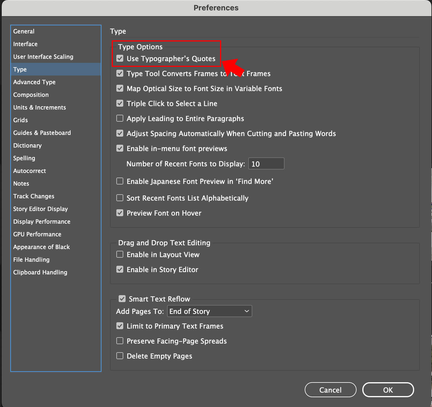Disable Use Typographer's Quotes

(120, 59)
